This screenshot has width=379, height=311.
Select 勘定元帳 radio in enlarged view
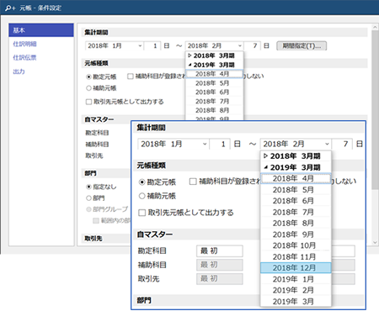click(x=142, y=182)
